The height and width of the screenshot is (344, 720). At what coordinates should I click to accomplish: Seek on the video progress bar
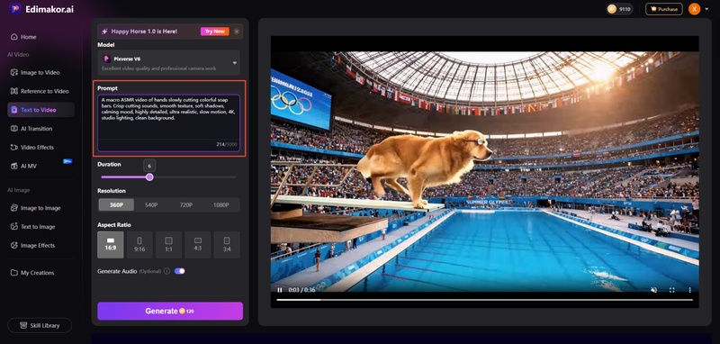tap(484, 300)
